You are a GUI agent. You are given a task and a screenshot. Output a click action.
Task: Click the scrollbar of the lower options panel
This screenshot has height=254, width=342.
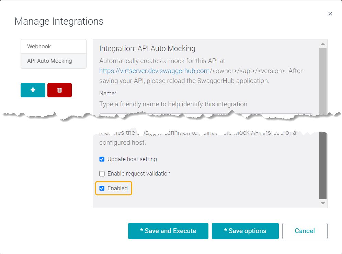[323, 165]
